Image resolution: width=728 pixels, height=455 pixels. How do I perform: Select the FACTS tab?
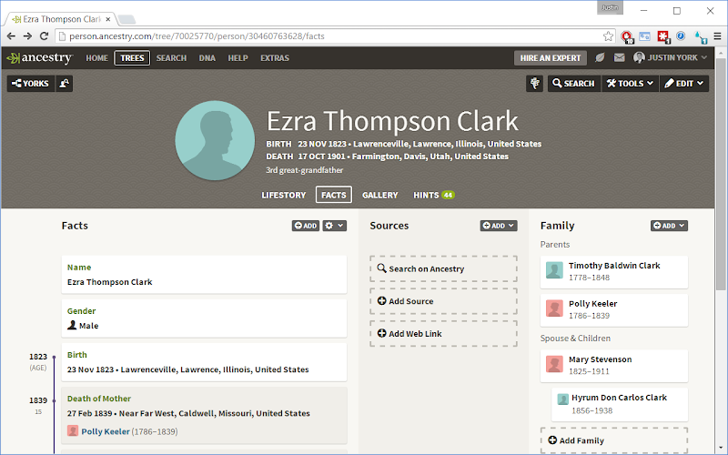click(x=334, y=195)
